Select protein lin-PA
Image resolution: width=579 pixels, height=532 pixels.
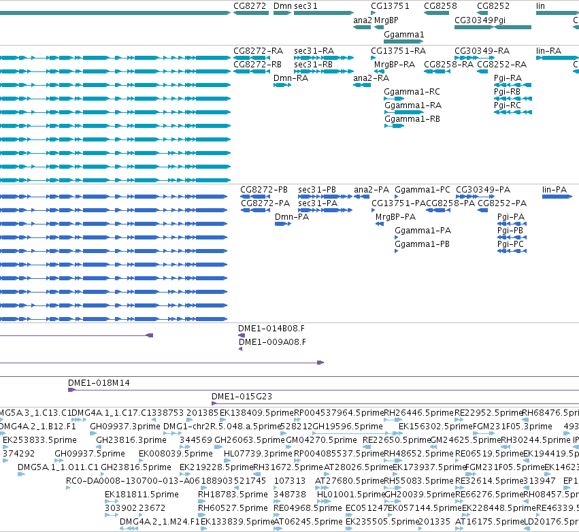(555, 190)
